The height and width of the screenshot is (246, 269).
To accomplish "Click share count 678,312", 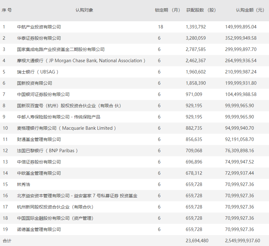I will pyautogui.click(x=194, y=173).
